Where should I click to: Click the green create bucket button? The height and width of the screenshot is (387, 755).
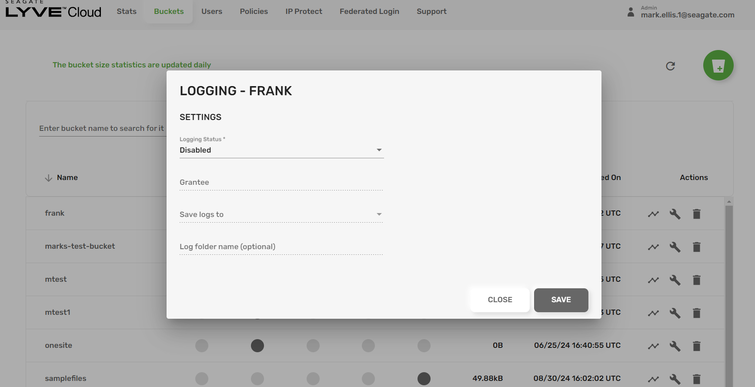tap(718, 66)
